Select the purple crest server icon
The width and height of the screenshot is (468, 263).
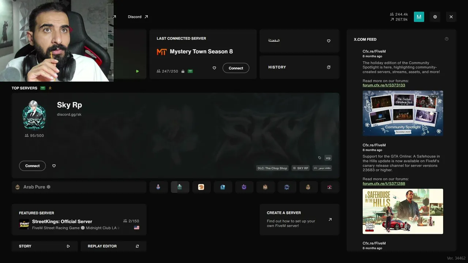tap(244, 187)
